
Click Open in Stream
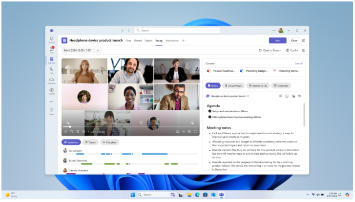point(270,50)
